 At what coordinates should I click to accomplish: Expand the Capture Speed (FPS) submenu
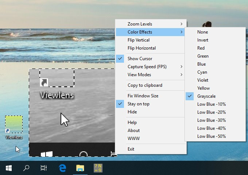150,67
